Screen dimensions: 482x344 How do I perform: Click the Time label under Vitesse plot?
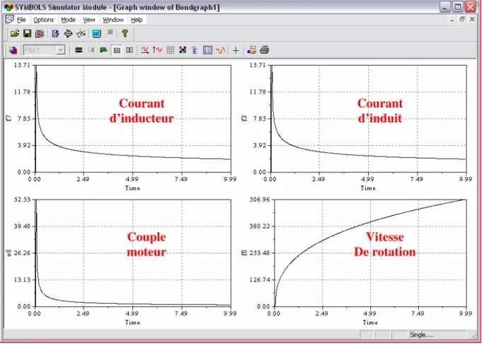click(369, 323)
